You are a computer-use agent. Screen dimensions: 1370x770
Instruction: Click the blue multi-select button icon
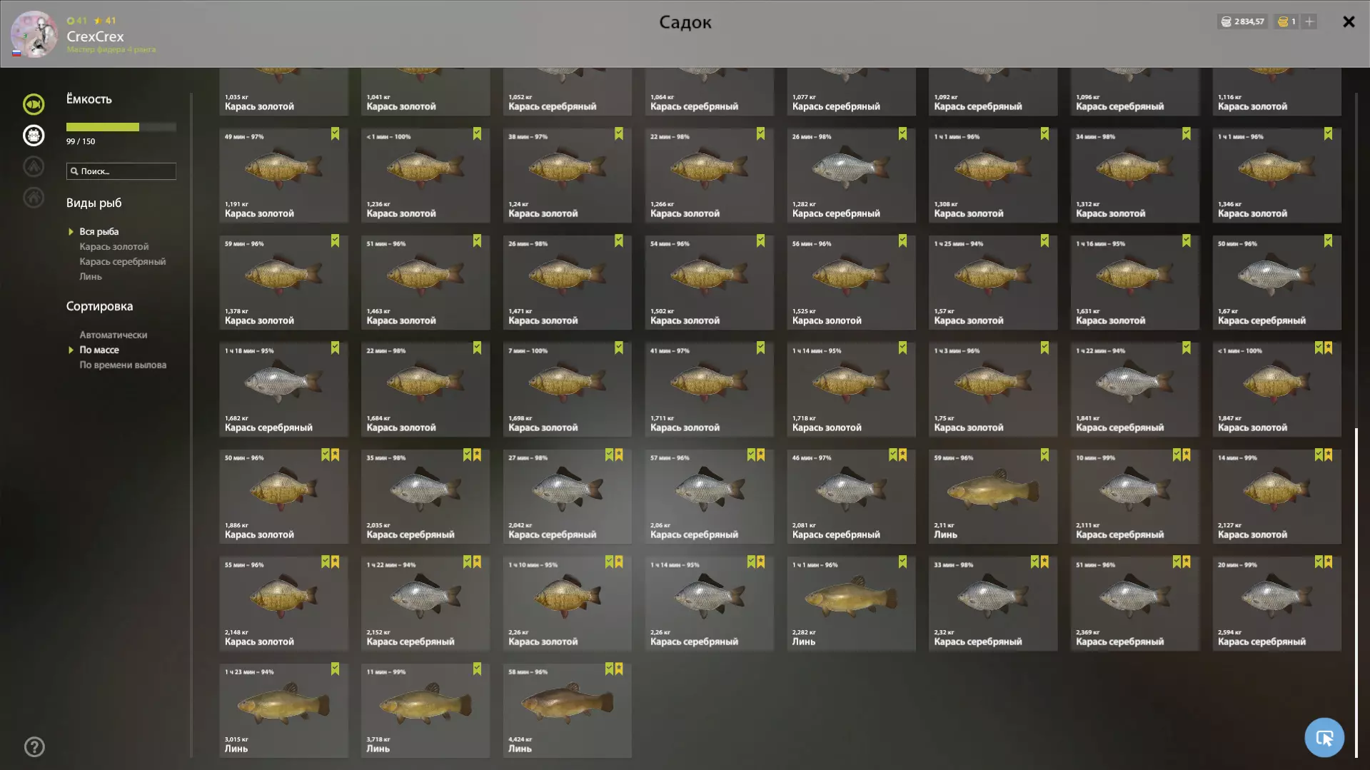coord(1324,738)
